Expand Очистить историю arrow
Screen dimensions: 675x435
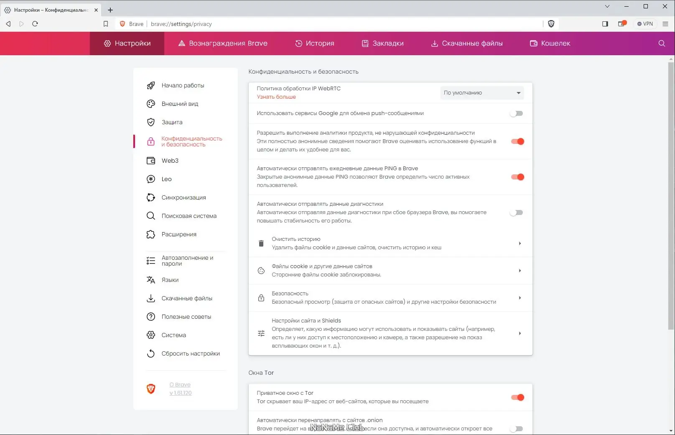520,243
